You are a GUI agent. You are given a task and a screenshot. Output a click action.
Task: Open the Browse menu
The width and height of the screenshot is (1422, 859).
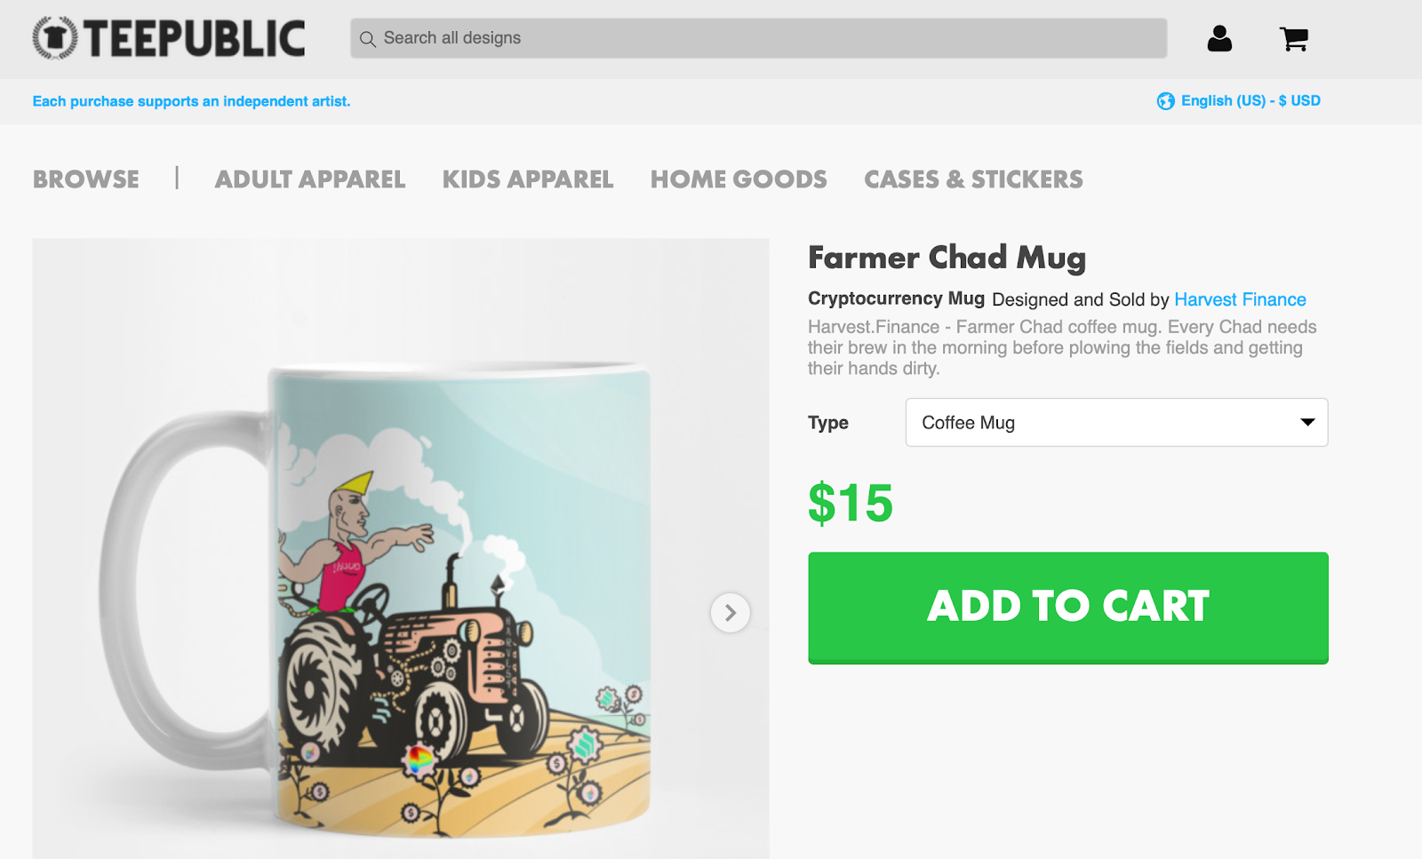[86, 179]
